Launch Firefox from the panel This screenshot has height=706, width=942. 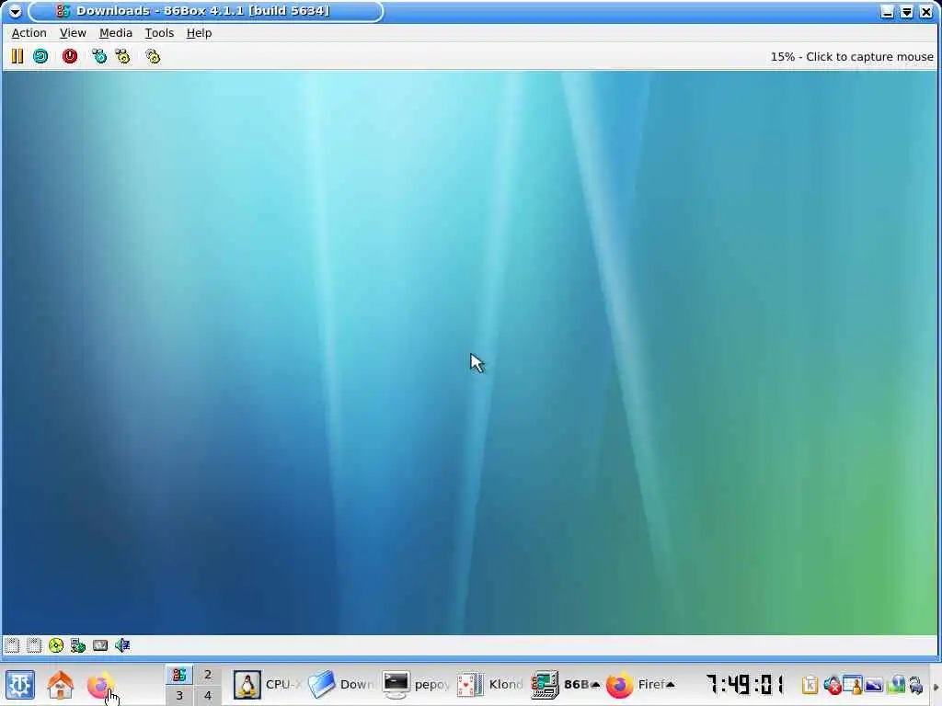pos(99,685)
